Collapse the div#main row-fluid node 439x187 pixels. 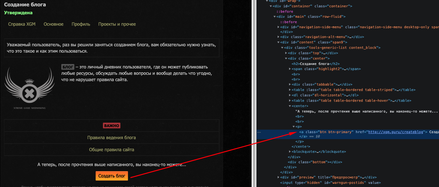(x=274, y=16)
